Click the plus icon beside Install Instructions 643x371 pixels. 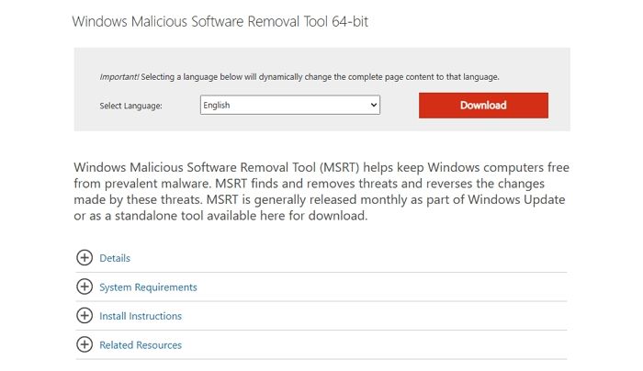coord(85,316)
